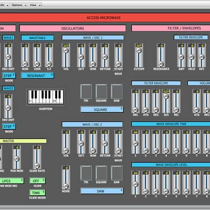The height and width of the screenshot is (210, 210).
Task: Click the WAVE ENVELOPE TIME header
Action: [x=171, y=124]
